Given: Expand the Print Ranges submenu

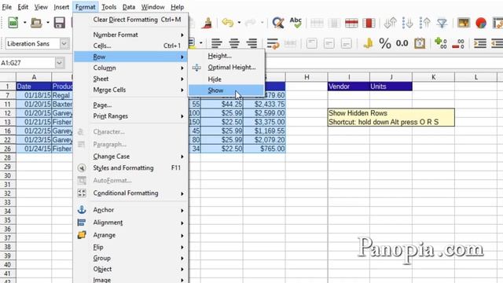Looking at the screenshot, I should click(130, 116).
